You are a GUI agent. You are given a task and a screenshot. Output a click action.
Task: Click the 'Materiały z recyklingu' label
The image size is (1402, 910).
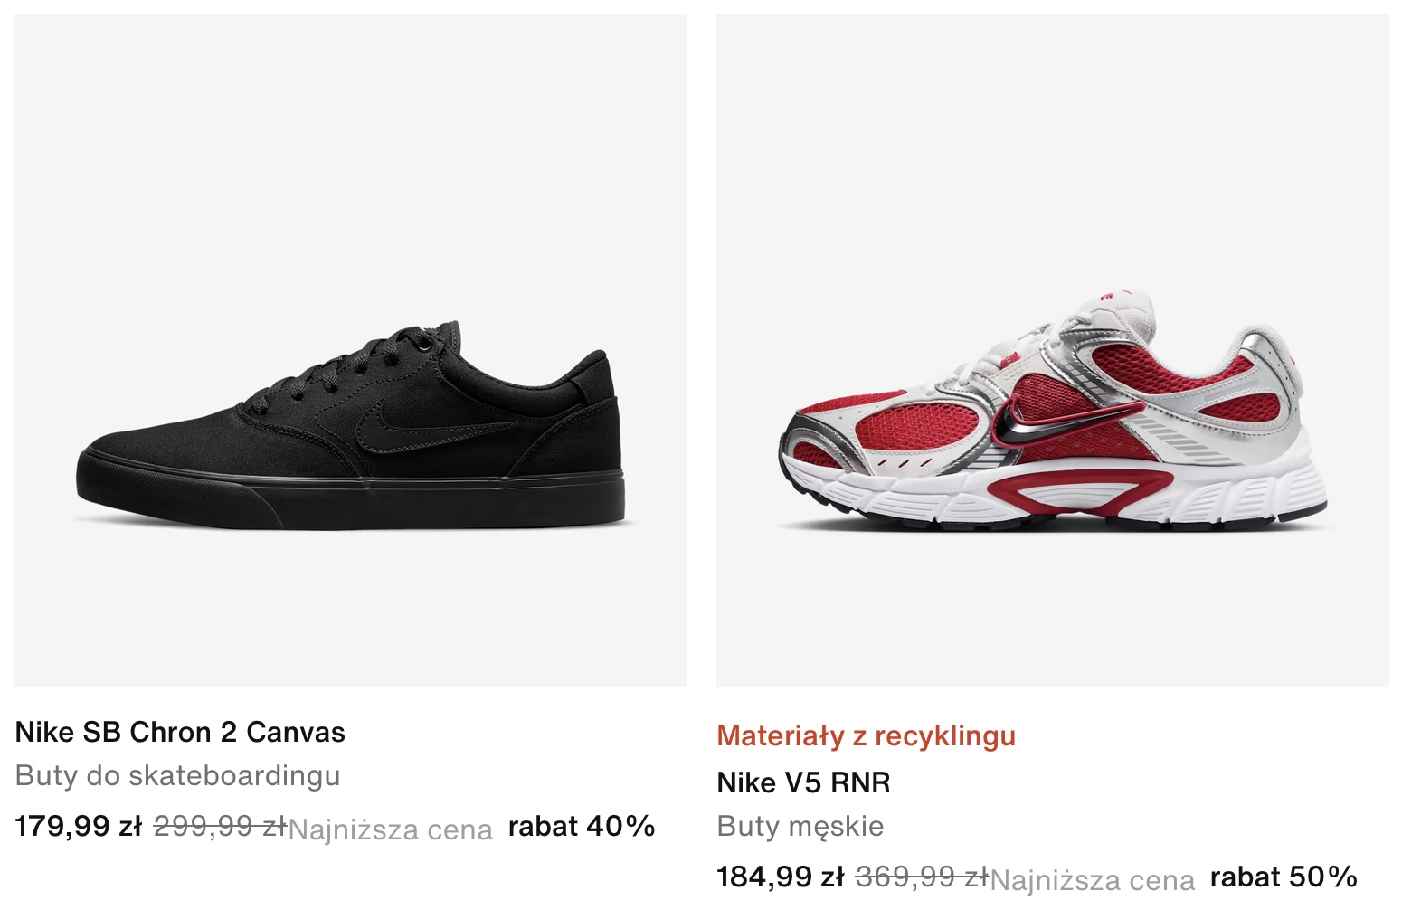(x=866, y=735)
